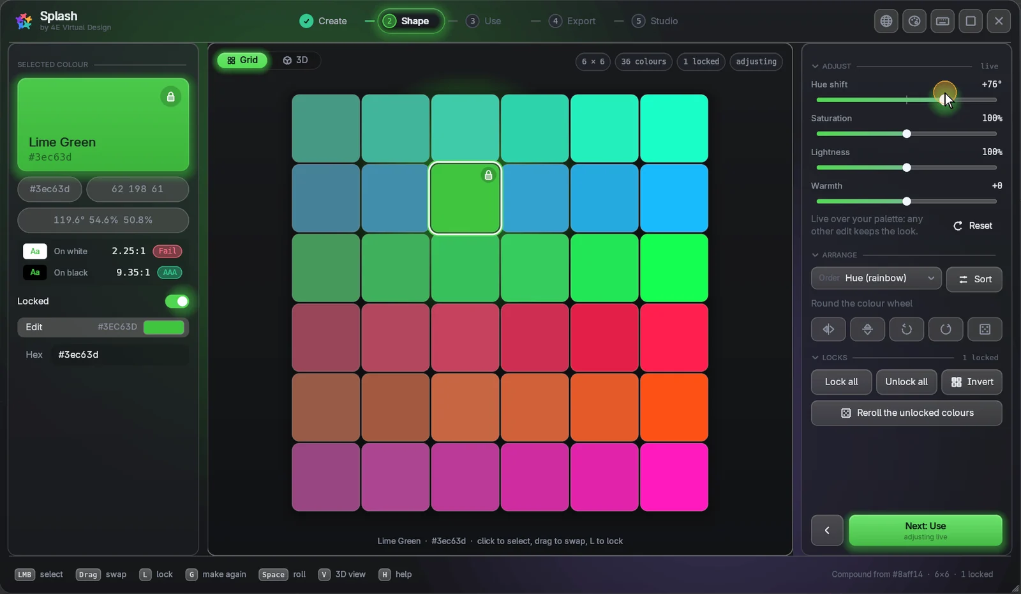Image resolution: width=1021 pixels, height=594 pixels.
Task: Click the Splash star logo
Action: click(x=24, y=21)
